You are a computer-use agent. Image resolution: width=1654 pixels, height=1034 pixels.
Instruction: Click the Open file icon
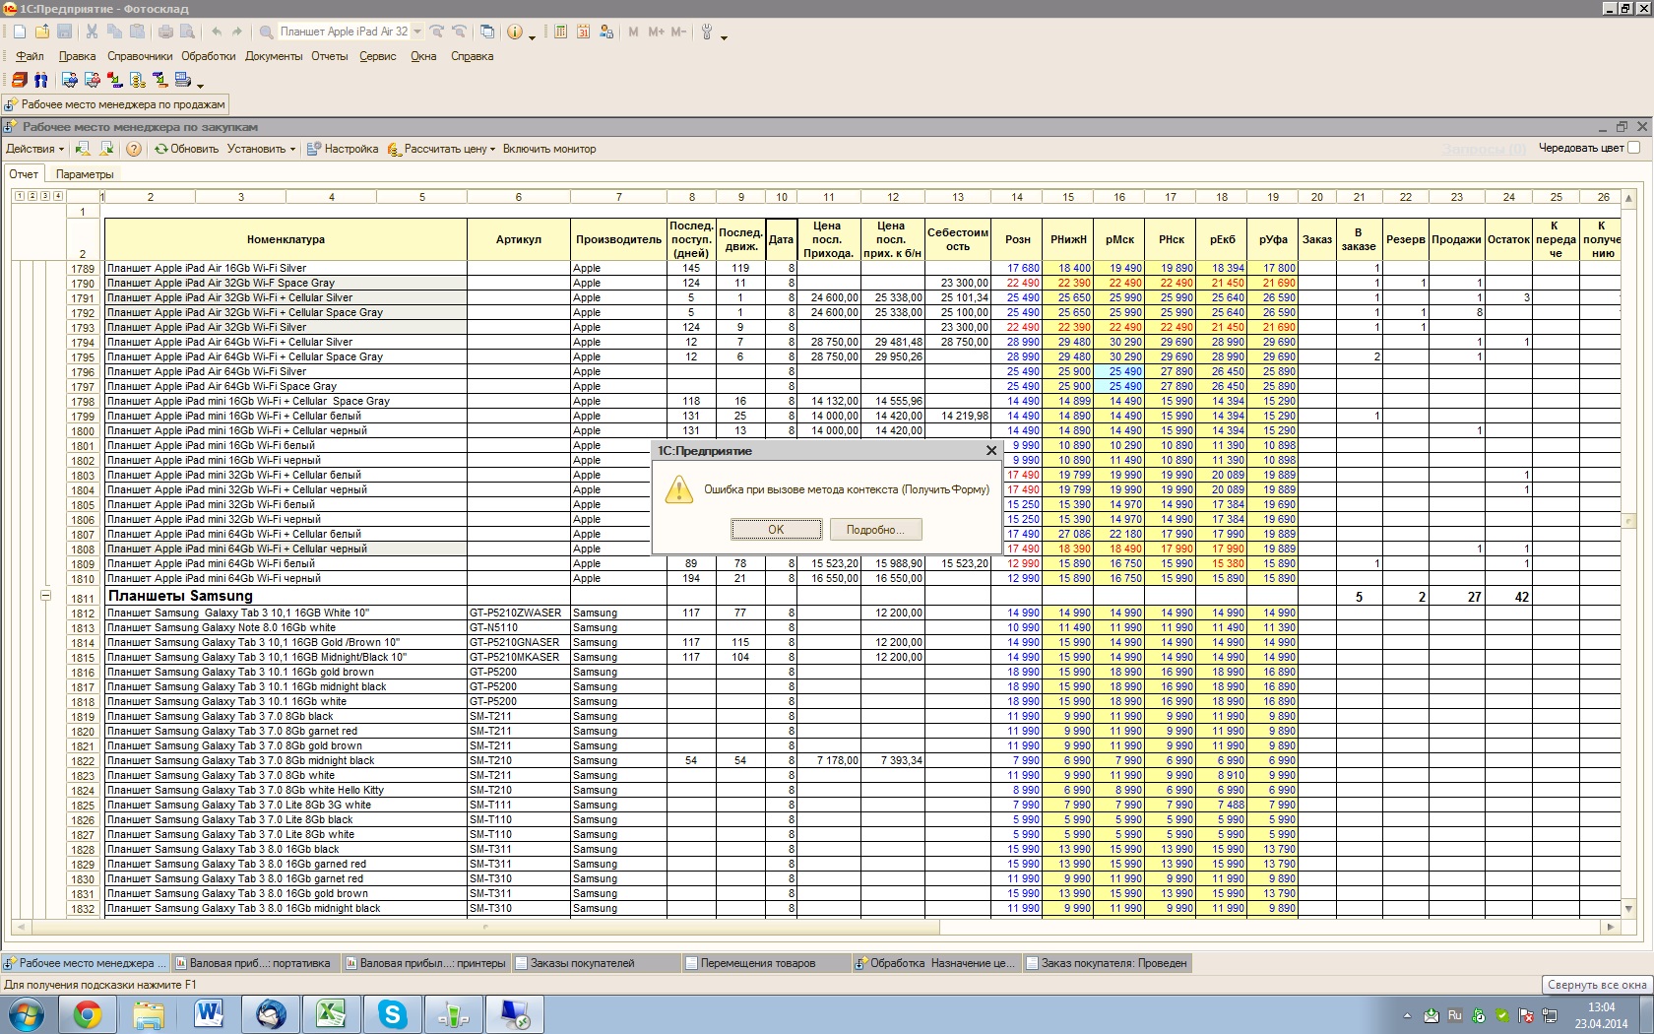pyautogui.click(x=42, y=32)
